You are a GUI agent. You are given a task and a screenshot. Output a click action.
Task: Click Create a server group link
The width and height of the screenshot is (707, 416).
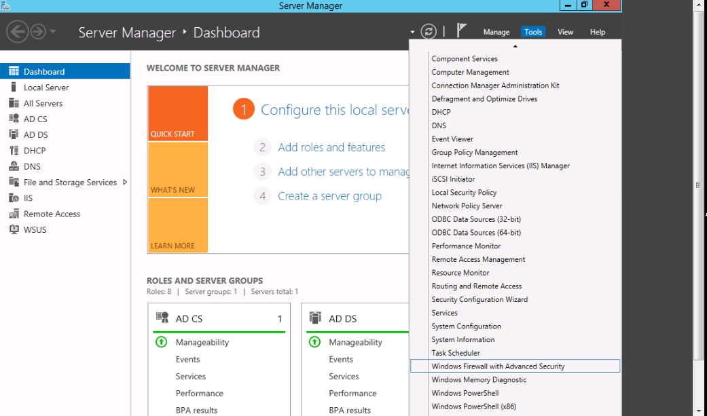pyautogui.click(x=329, y=196)
